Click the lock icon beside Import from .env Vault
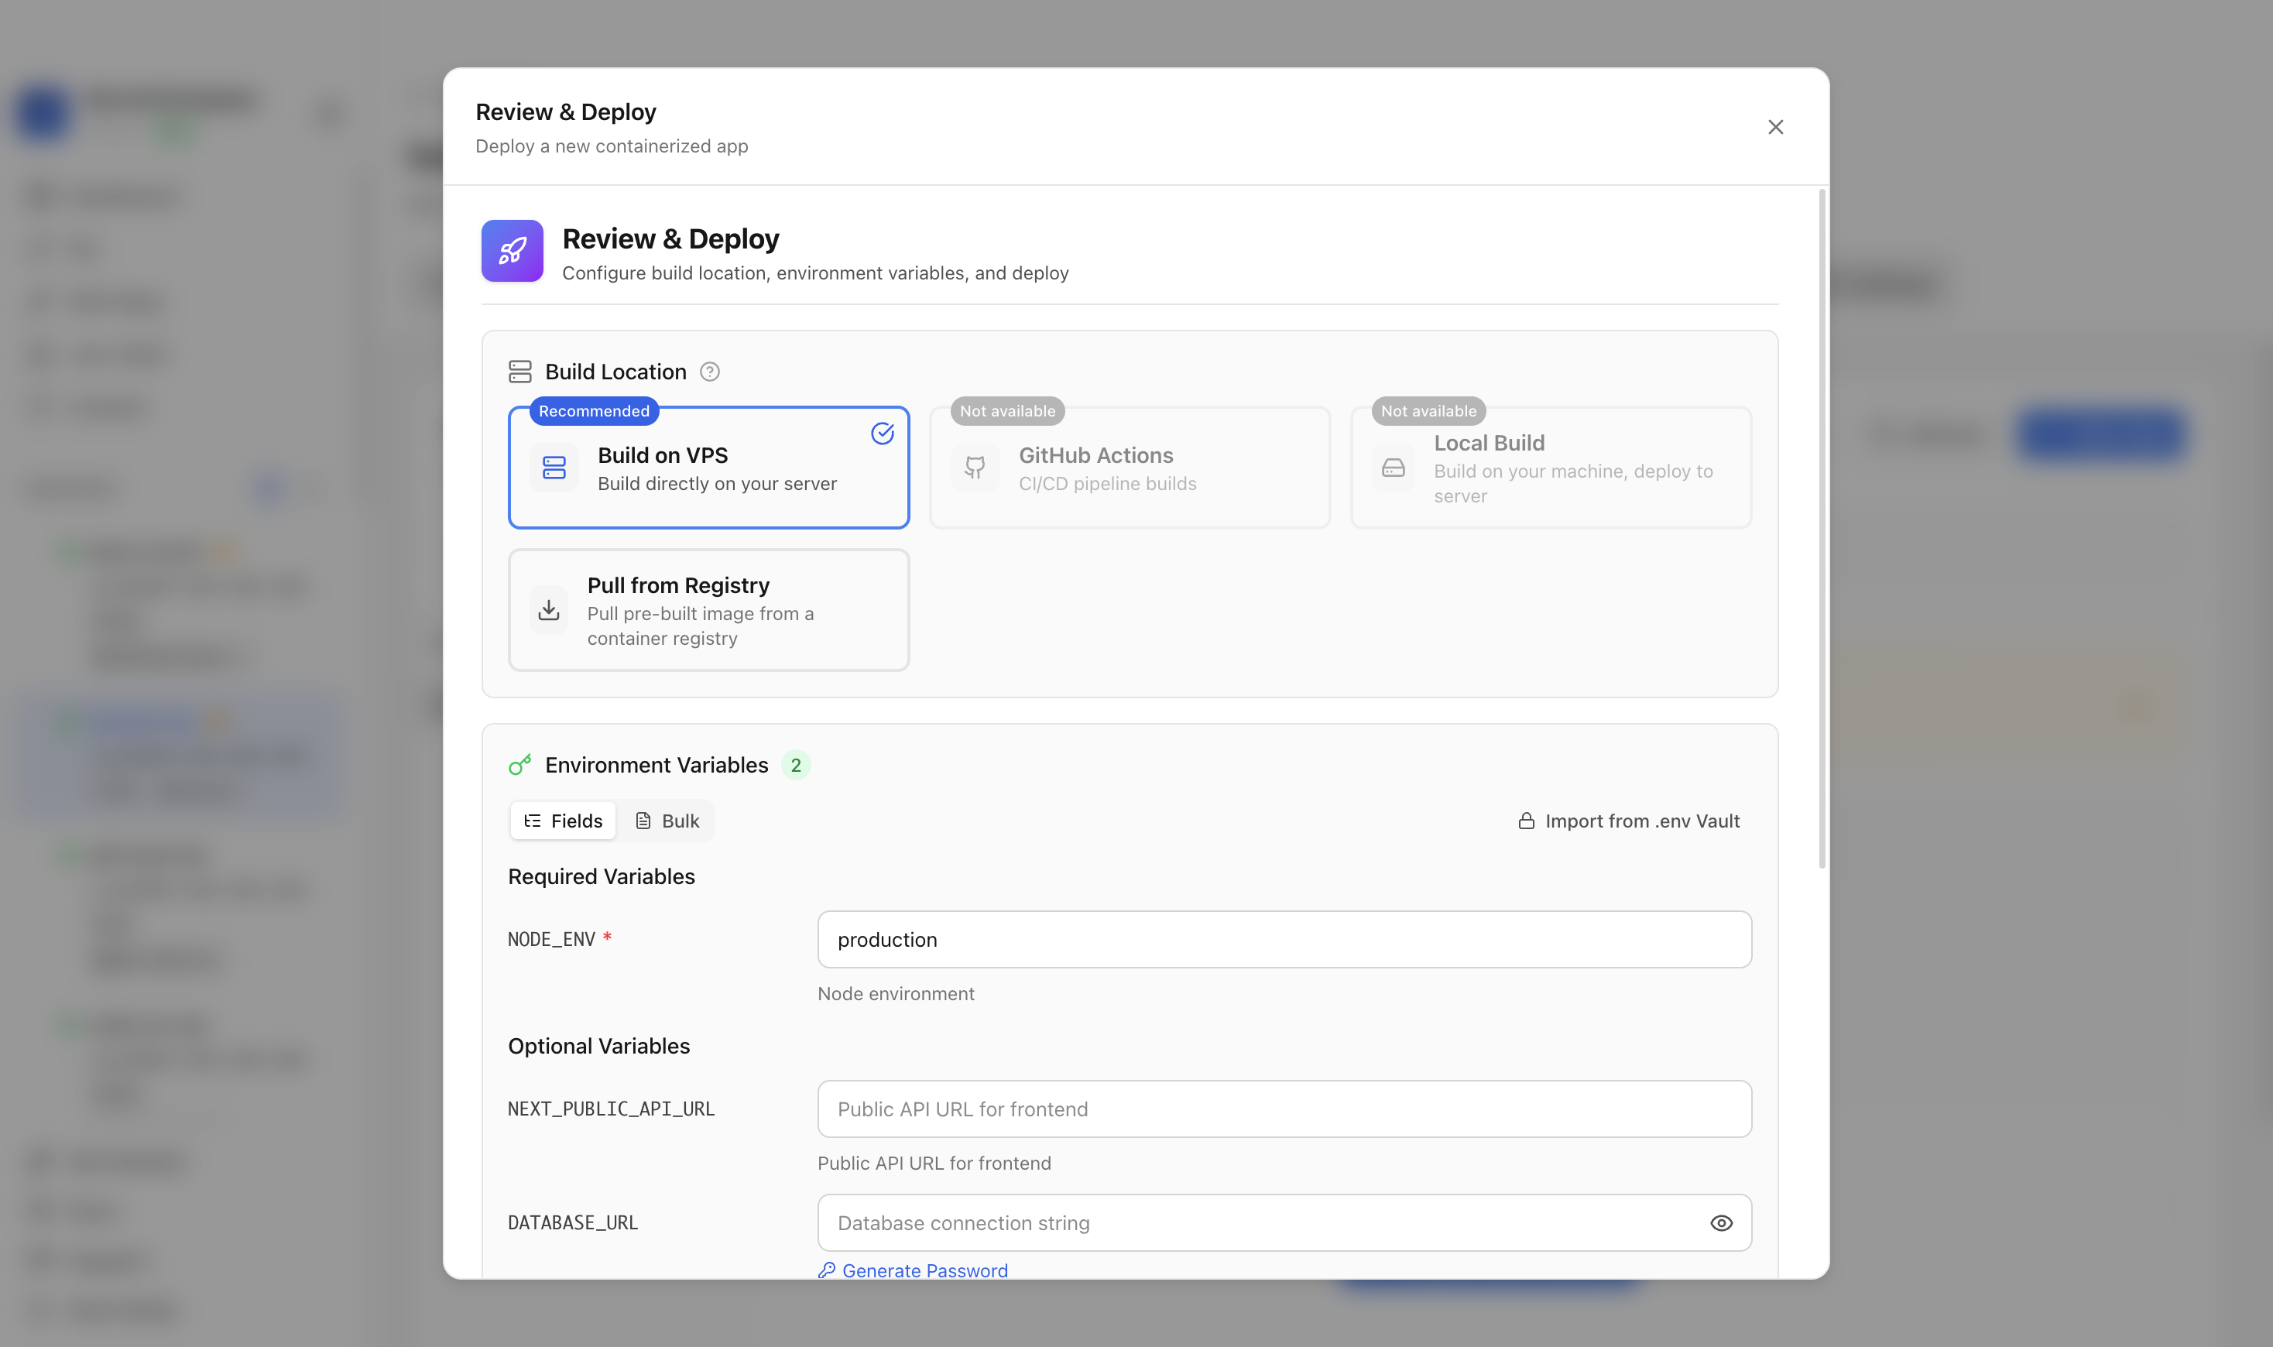 [x=1527, y=821]
